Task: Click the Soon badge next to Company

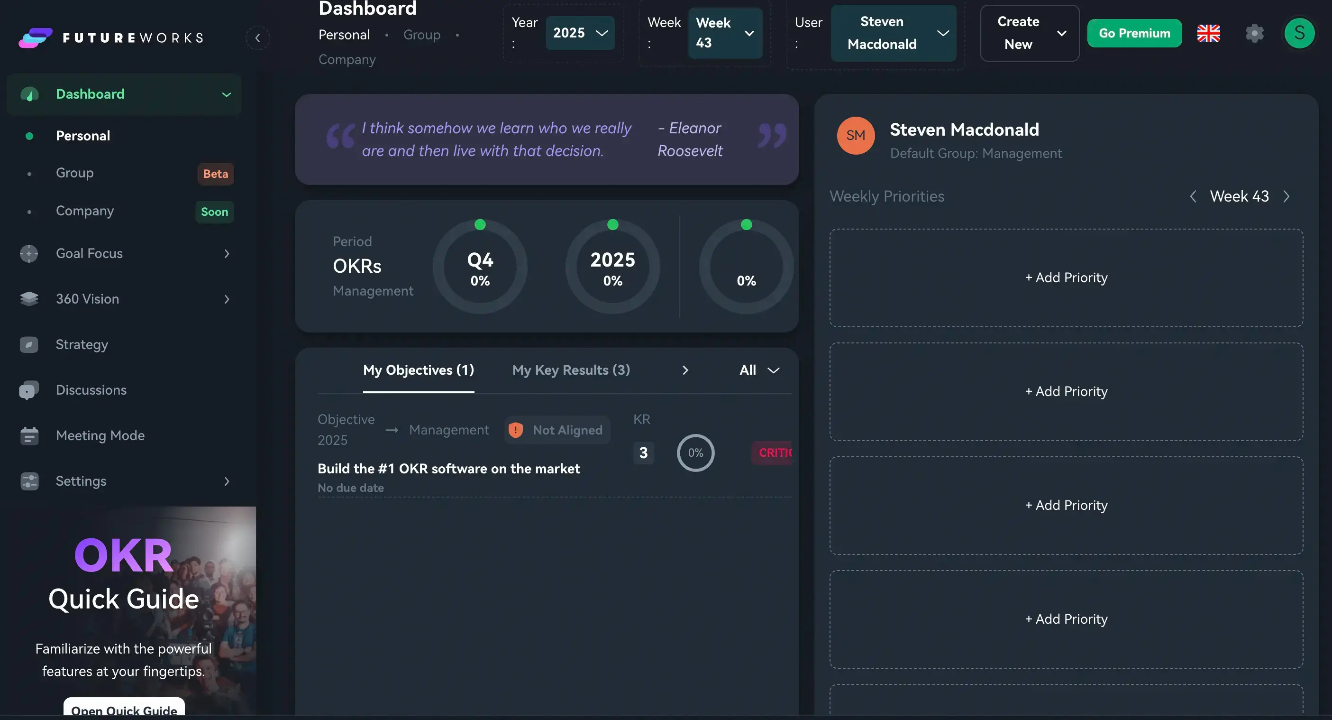Action: click(215, 212)
